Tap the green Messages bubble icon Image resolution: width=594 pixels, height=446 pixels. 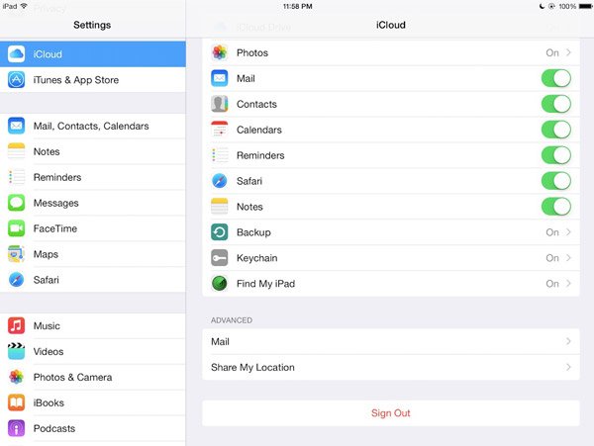click(x=16, y=203)
